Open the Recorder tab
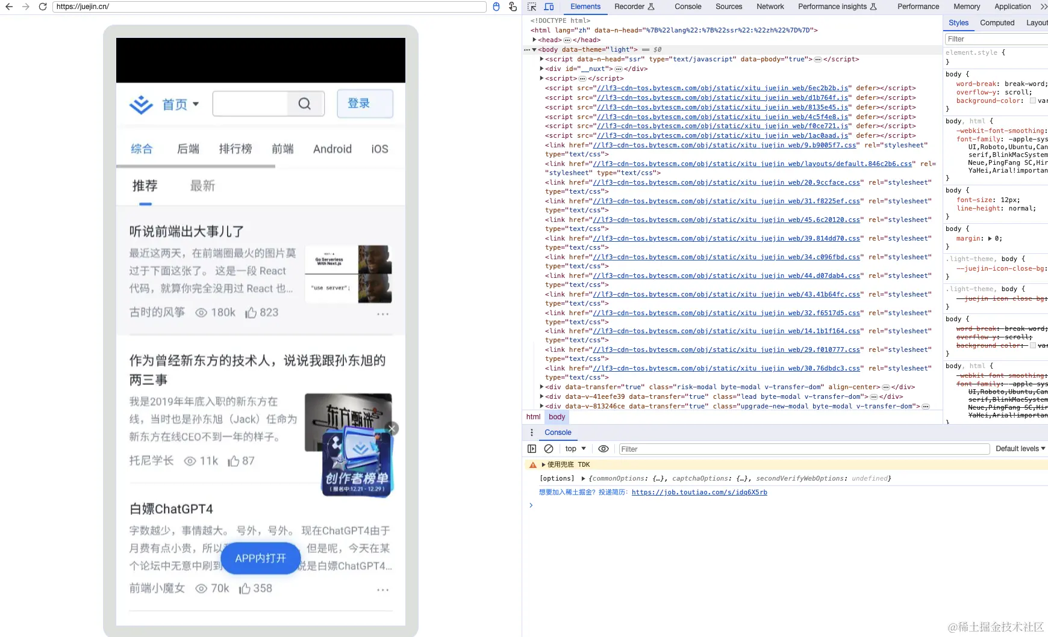Image resolution: width=1048 pixels, height=637 pixels. pos(634,7)
